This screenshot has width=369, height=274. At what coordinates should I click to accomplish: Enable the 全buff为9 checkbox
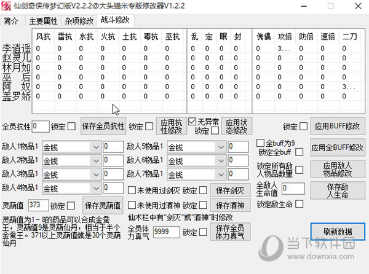[x=260, y=143]
